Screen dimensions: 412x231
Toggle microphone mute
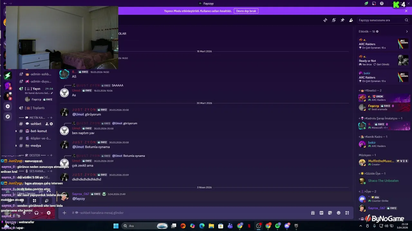click(24, 213)
